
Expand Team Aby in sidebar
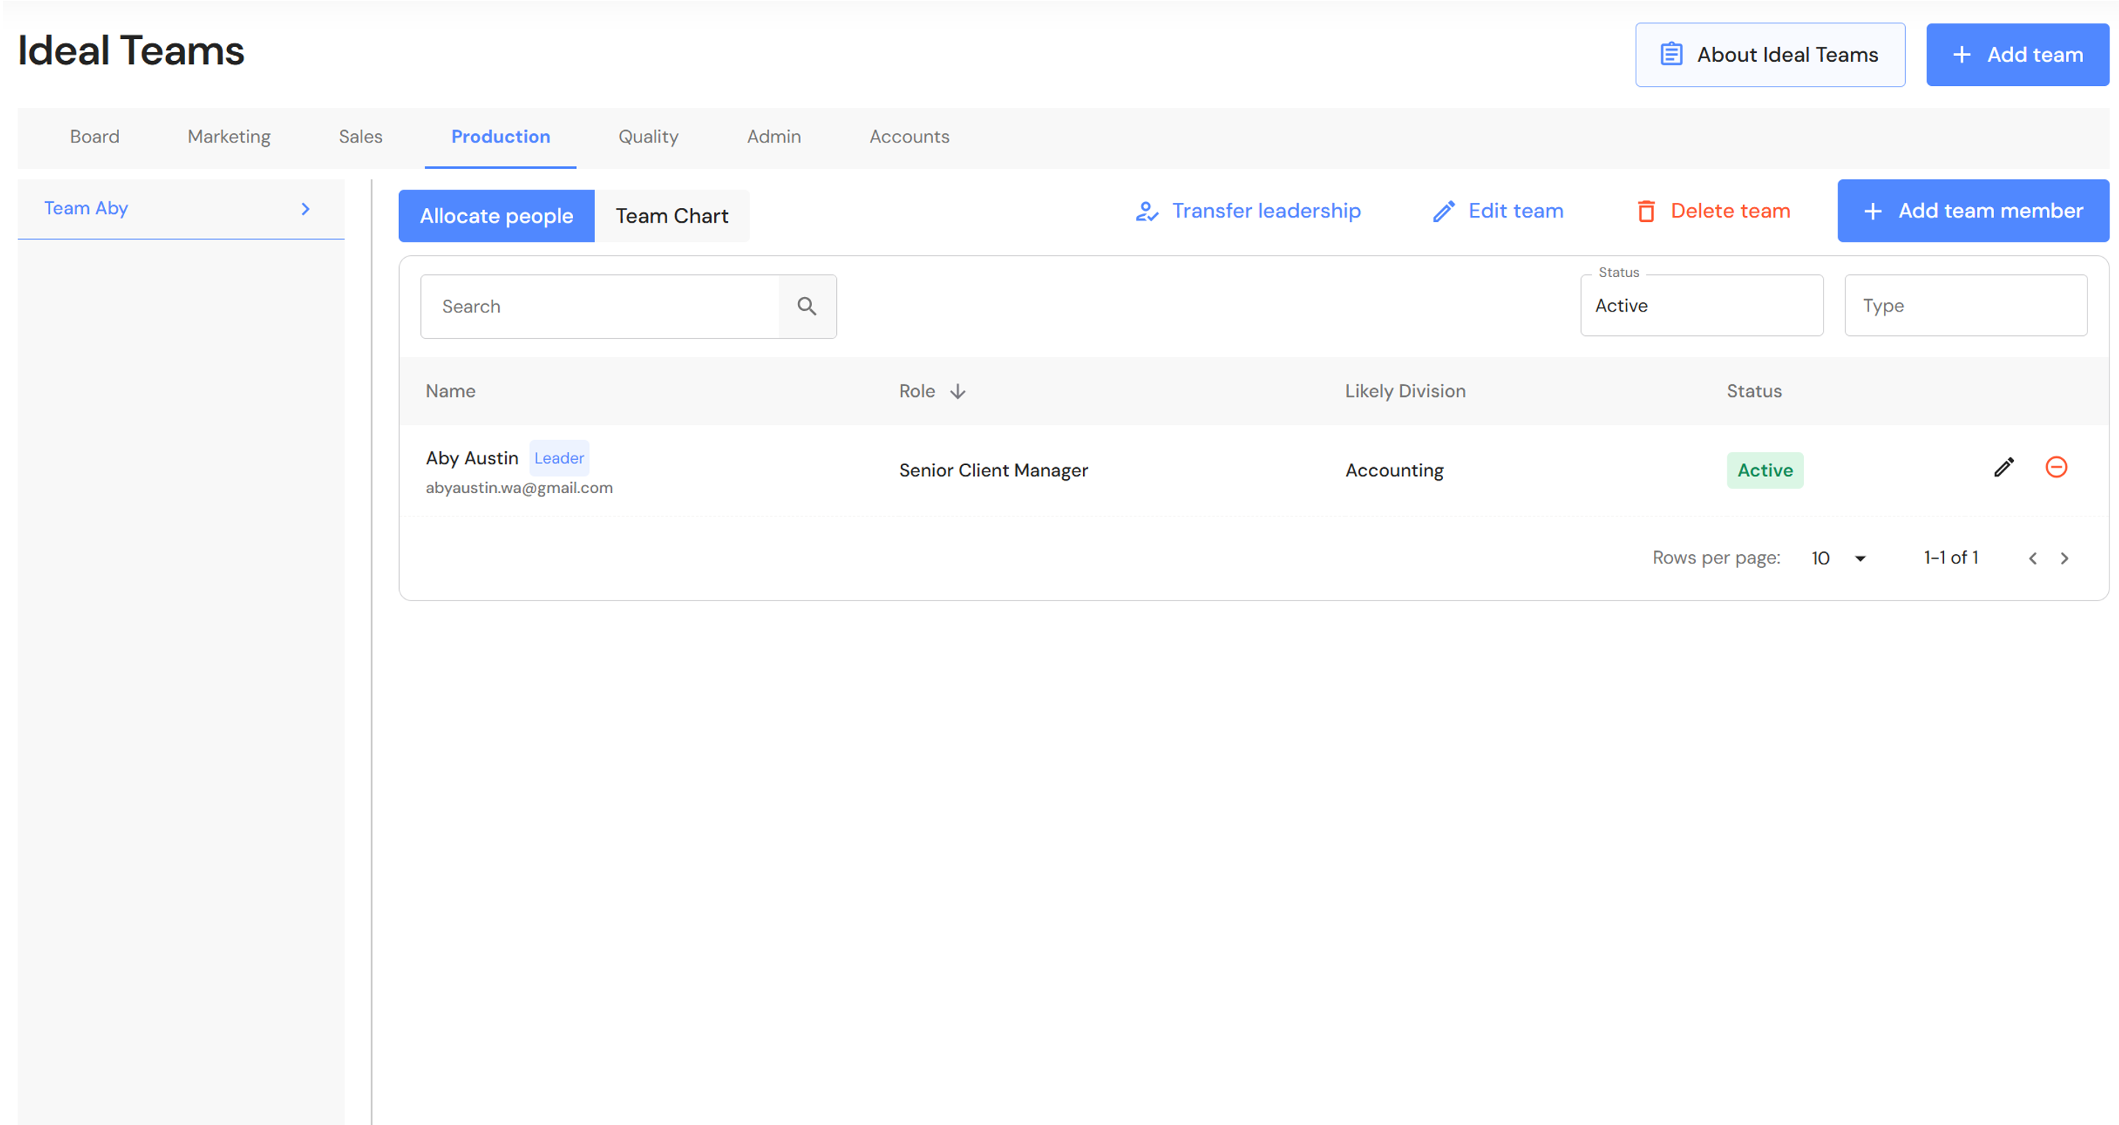305,209
